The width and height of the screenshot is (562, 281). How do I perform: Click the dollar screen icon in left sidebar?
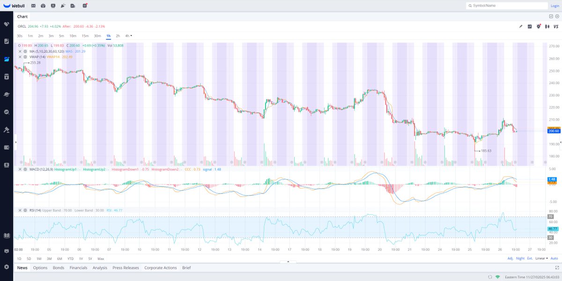pos(7,165)
